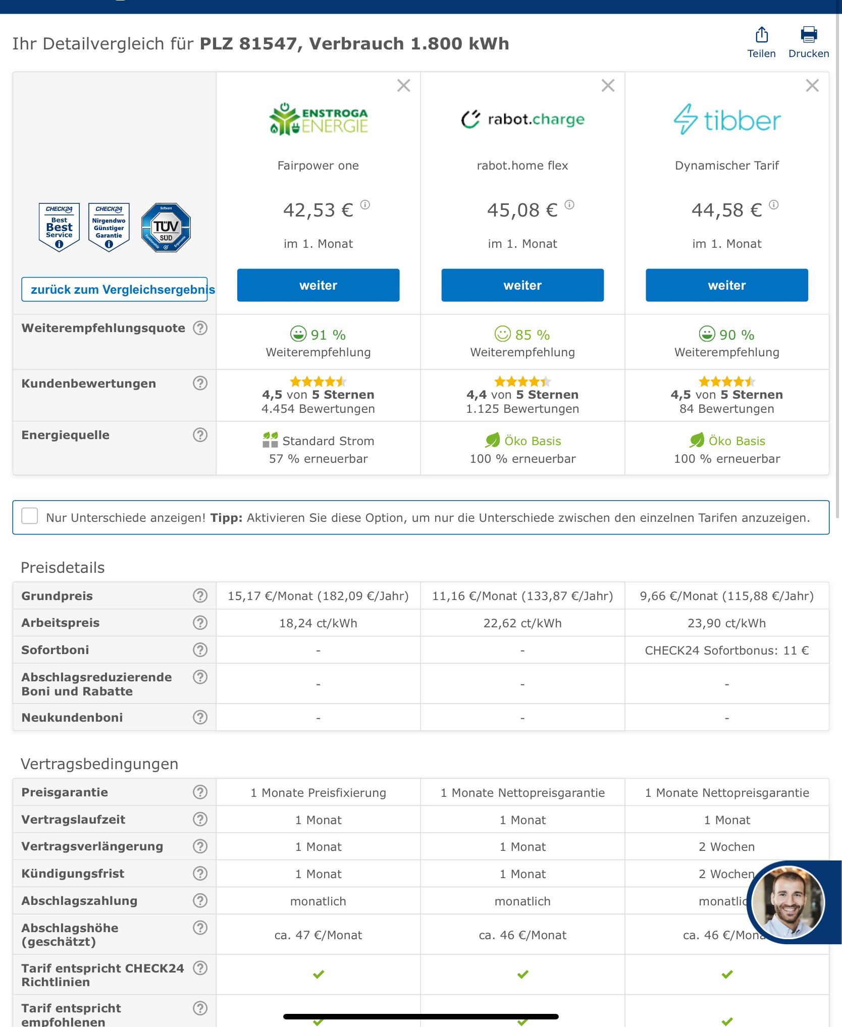Click Grundpreis 15,17 €/Monat cell
The height and width of the screenshot is (1027, 842).
point(319,596)
